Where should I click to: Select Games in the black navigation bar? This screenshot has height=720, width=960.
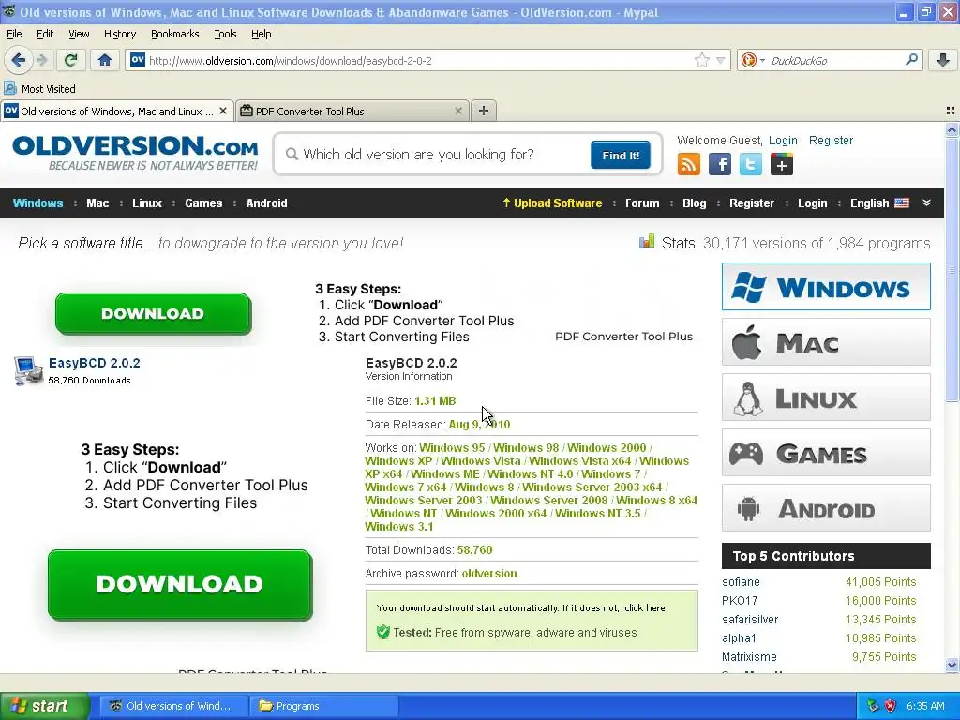(x=203, y=203)
